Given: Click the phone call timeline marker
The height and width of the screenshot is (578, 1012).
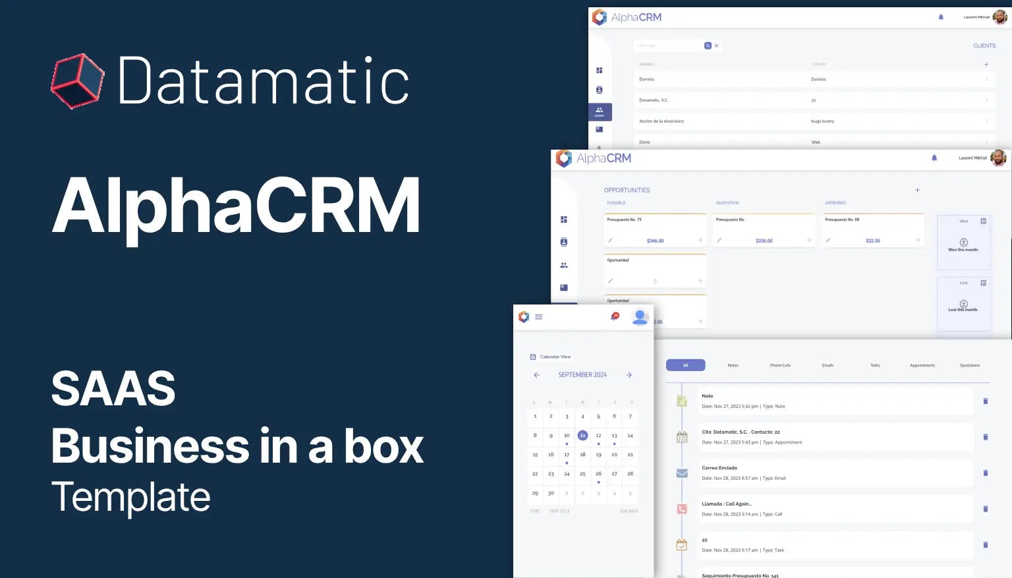Looking at the screenshot, I should click(682, 509).
